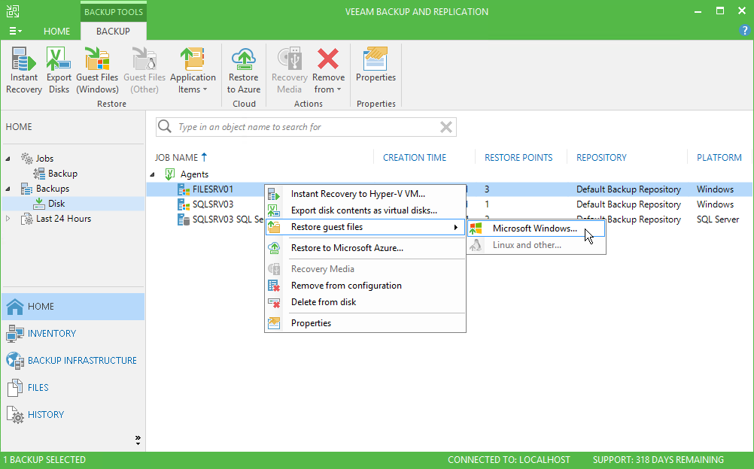Viewport: 754px width, 469px height.
Task: Click the Agents group label
Action: [194, 174]
